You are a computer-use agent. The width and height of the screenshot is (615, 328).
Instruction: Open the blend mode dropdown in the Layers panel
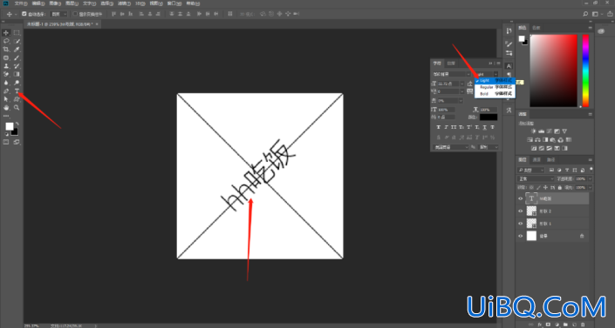point(536,179)
